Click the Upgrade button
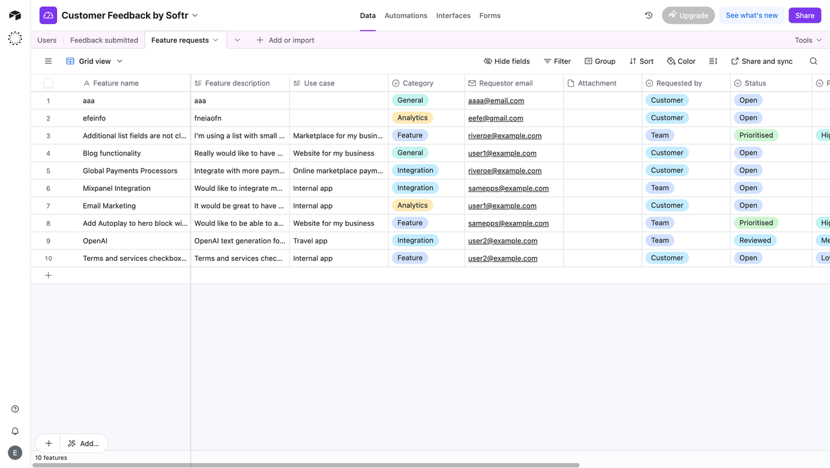830x468 pixels. tap(688, 16)
